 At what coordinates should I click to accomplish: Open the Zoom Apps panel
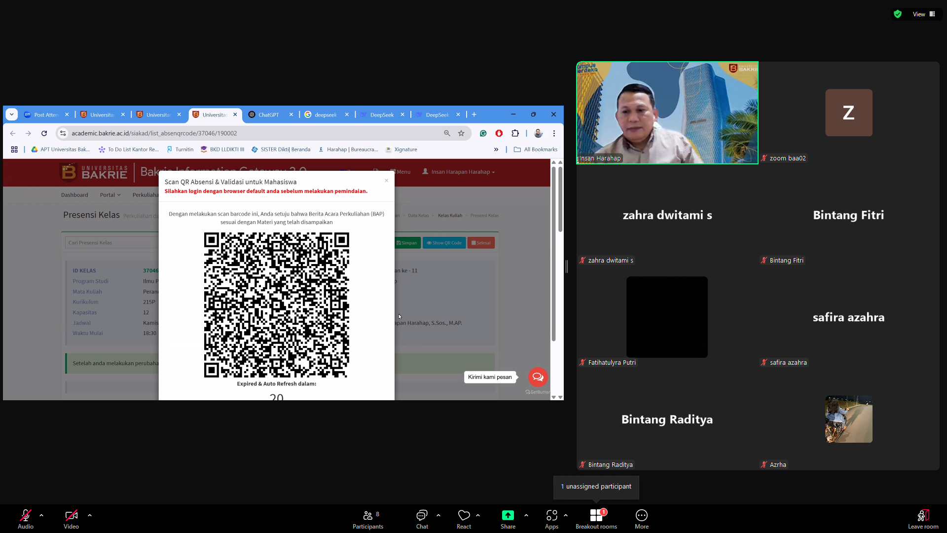click(551, 519)
